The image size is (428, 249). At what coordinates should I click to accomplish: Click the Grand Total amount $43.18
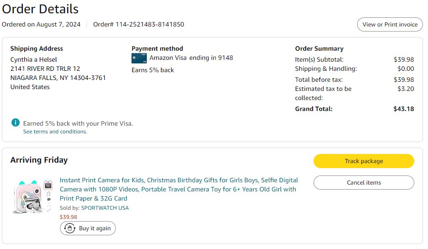point(403,109)
